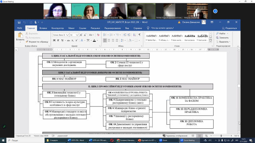Click the increase font size icon

(x=81, y=35)
